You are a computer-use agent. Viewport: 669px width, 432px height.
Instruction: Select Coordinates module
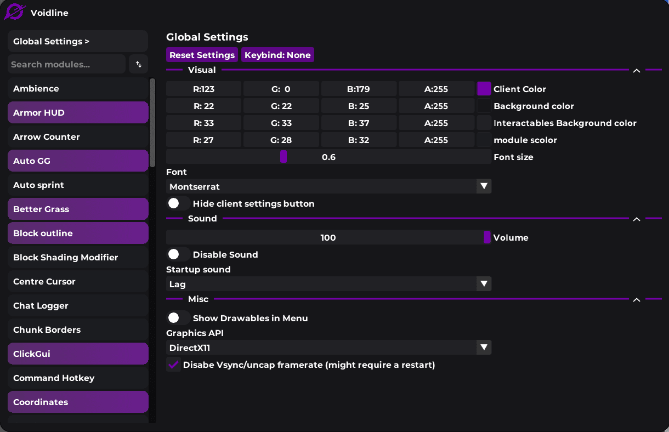pyautogui.click(x=78, y=402)
